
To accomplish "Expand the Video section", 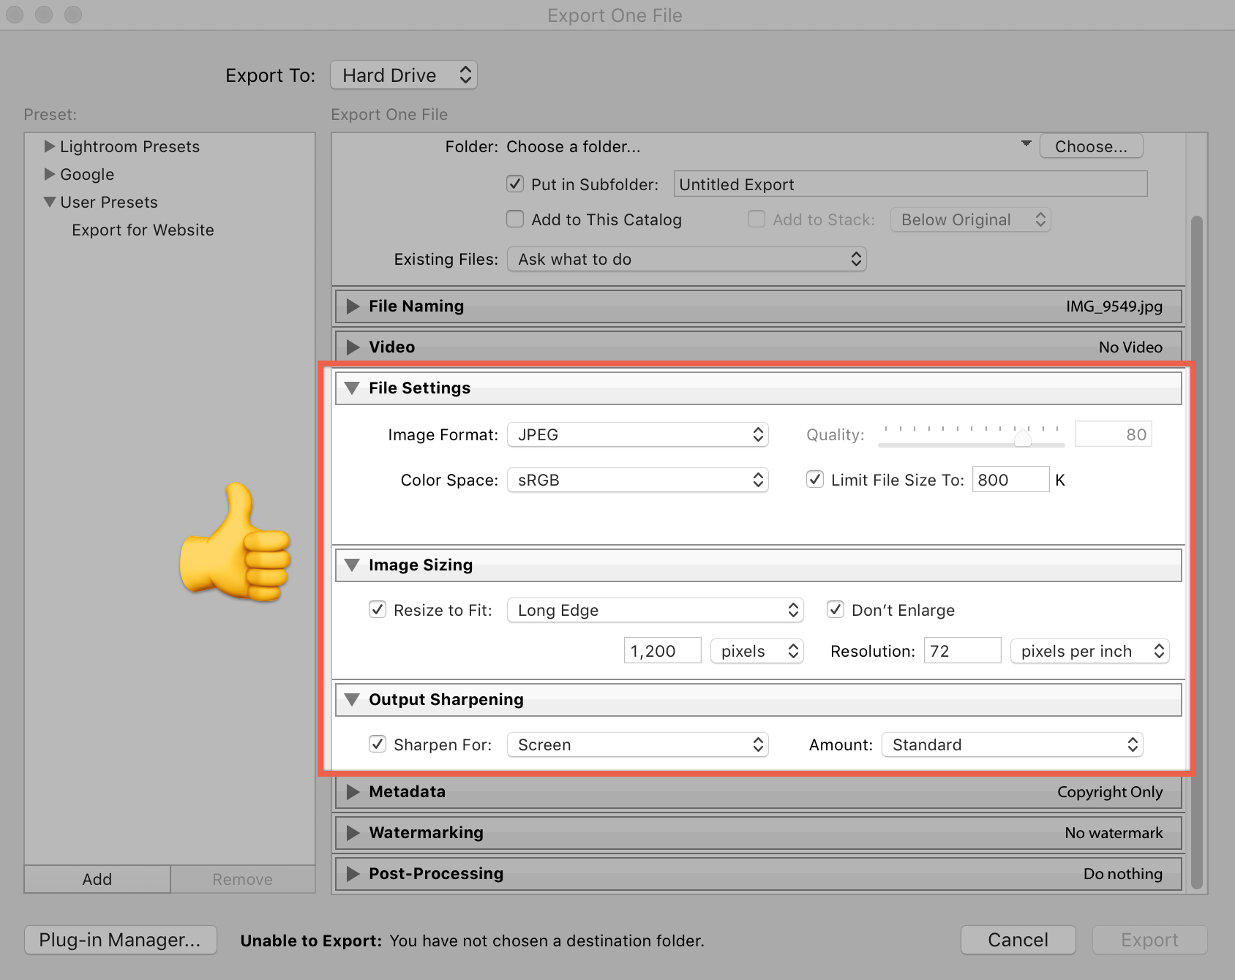I will [x=353, y=347].
